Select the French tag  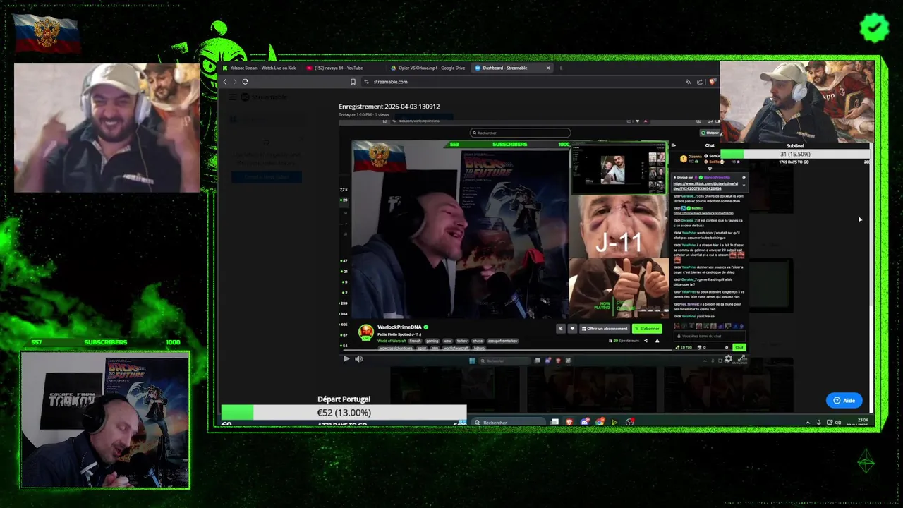415,341
